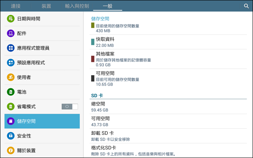This screenshot has height=158, width=253.
Task: Select the 一般 tab
Action: pos(108,6)
